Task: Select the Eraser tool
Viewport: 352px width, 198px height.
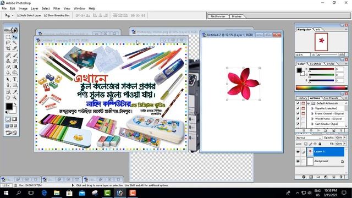Action: click(8, 67)
